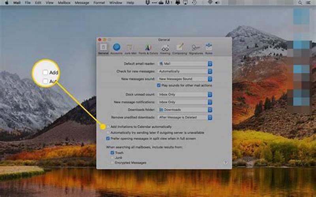This screenshot has width=316, height=197.
Task: Check Junk in search results
Action: (x=112, y=158)
